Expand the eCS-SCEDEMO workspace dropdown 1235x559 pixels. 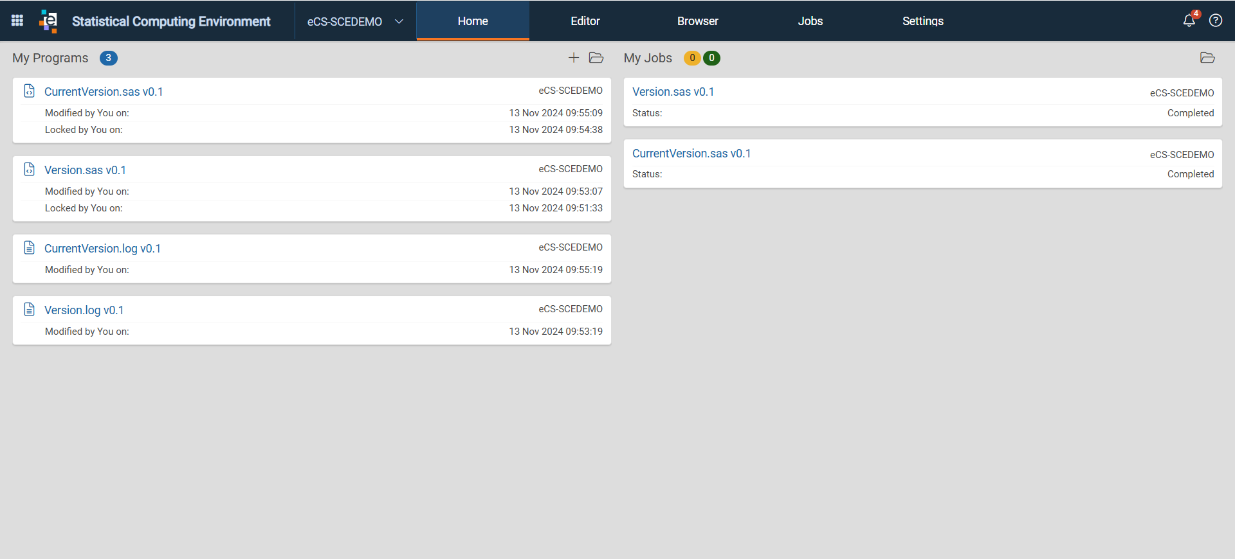tap(355, 21)
